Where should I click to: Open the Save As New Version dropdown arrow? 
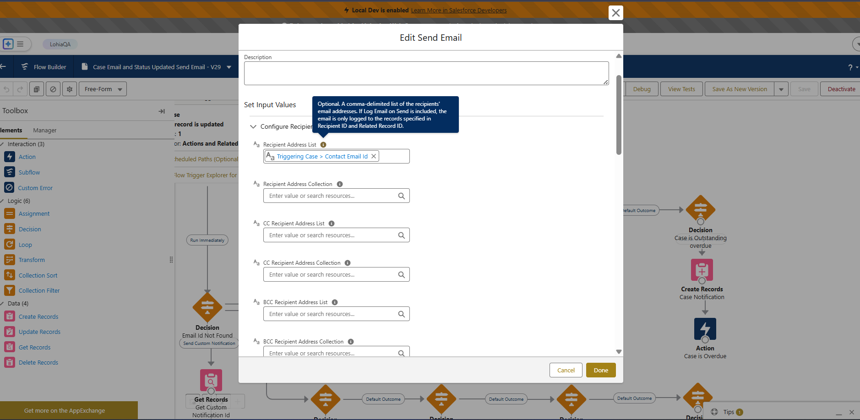(781, 89)
